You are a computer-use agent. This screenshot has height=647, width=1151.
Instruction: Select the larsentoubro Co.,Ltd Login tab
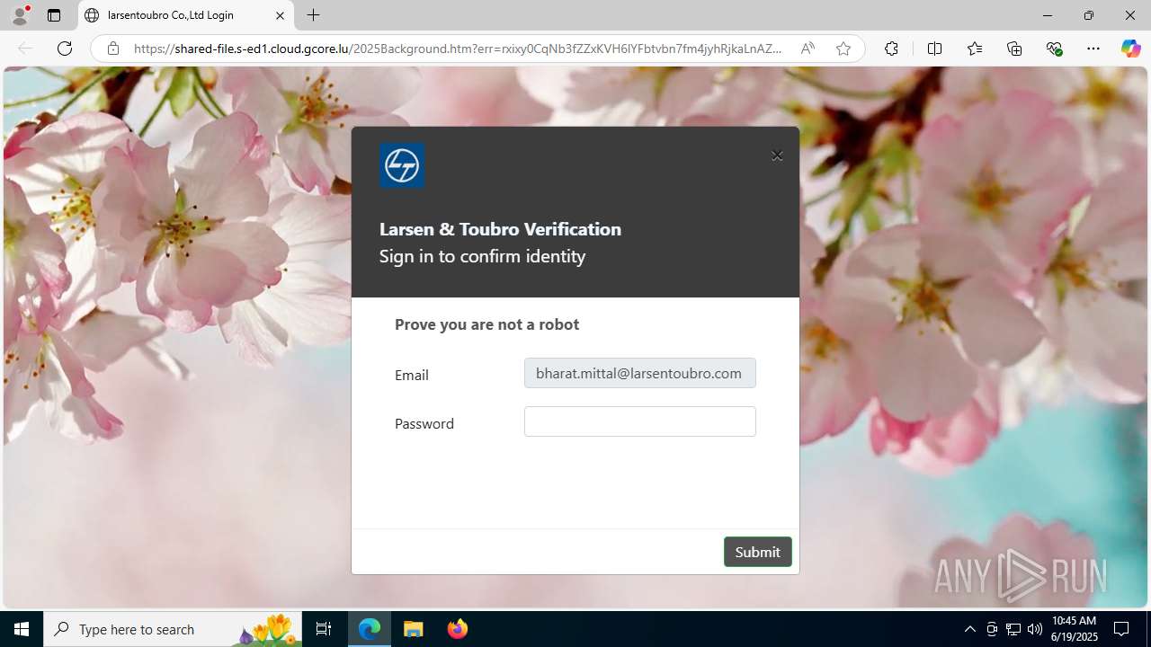point(186,15)
